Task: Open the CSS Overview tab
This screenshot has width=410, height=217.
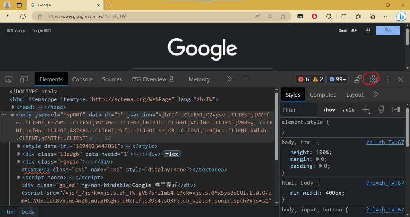Action: [153, 79]
